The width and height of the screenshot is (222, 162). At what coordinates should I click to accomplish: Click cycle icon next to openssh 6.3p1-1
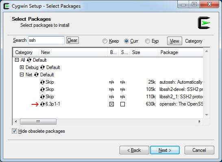click(42, 104)
